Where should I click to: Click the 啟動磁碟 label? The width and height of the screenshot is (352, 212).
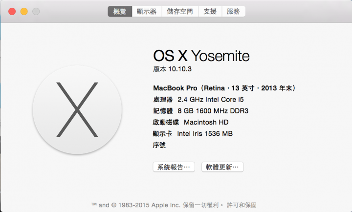166,122
